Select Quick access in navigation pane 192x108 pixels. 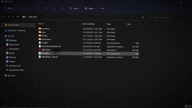click(x=13, y=25)
